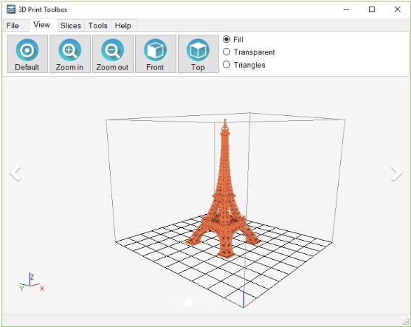Go to previous slide with left chevron
The width and height of the screenshot is (411, 327).
tap(15, 173)
